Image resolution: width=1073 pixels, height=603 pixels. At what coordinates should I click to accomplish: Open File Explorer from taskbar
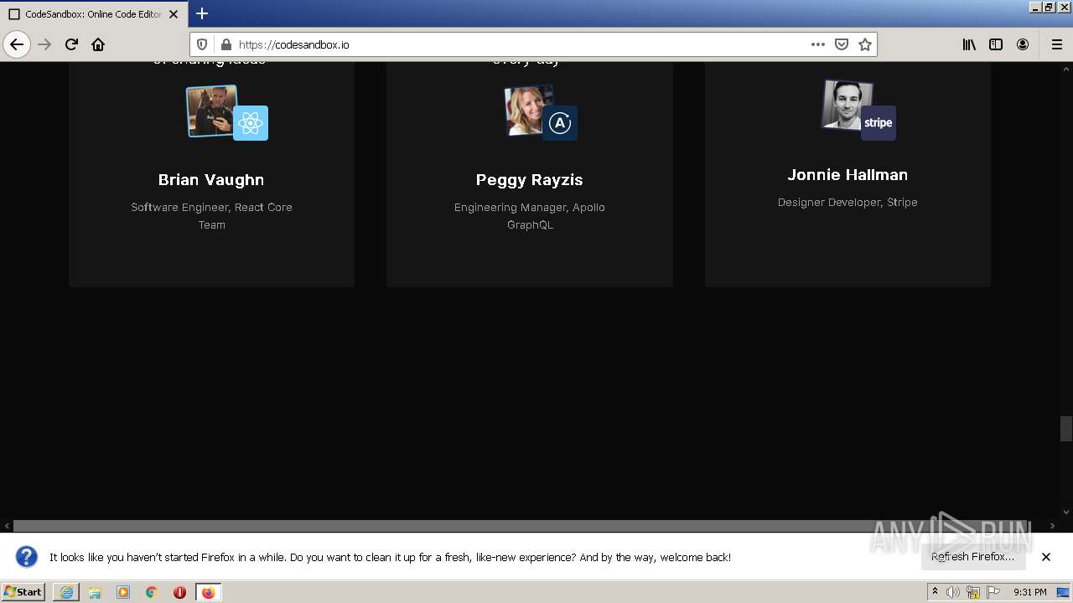tap(95, 592)
